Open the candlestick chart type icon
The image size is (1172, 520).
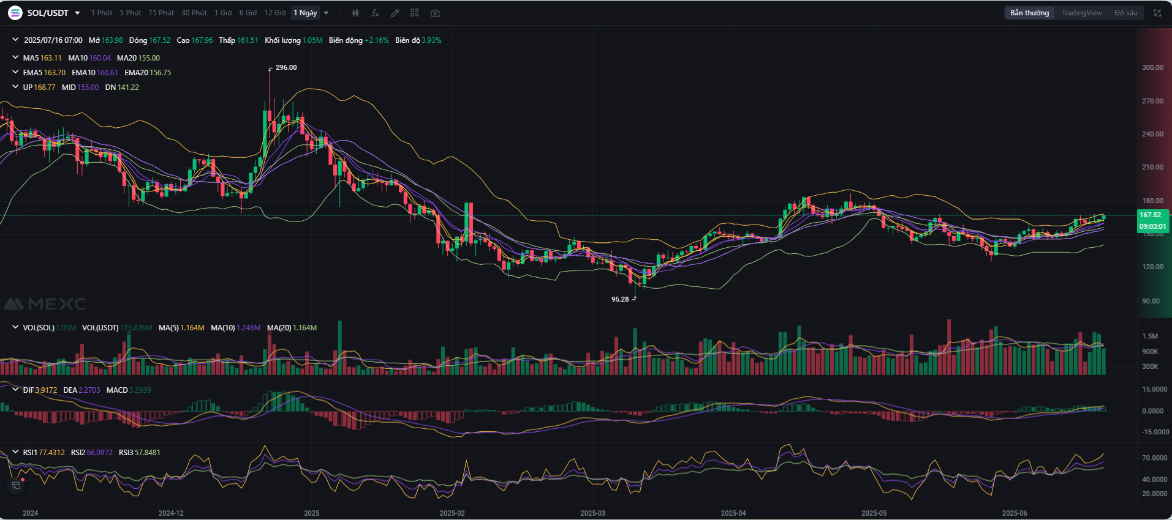point(355,13)
